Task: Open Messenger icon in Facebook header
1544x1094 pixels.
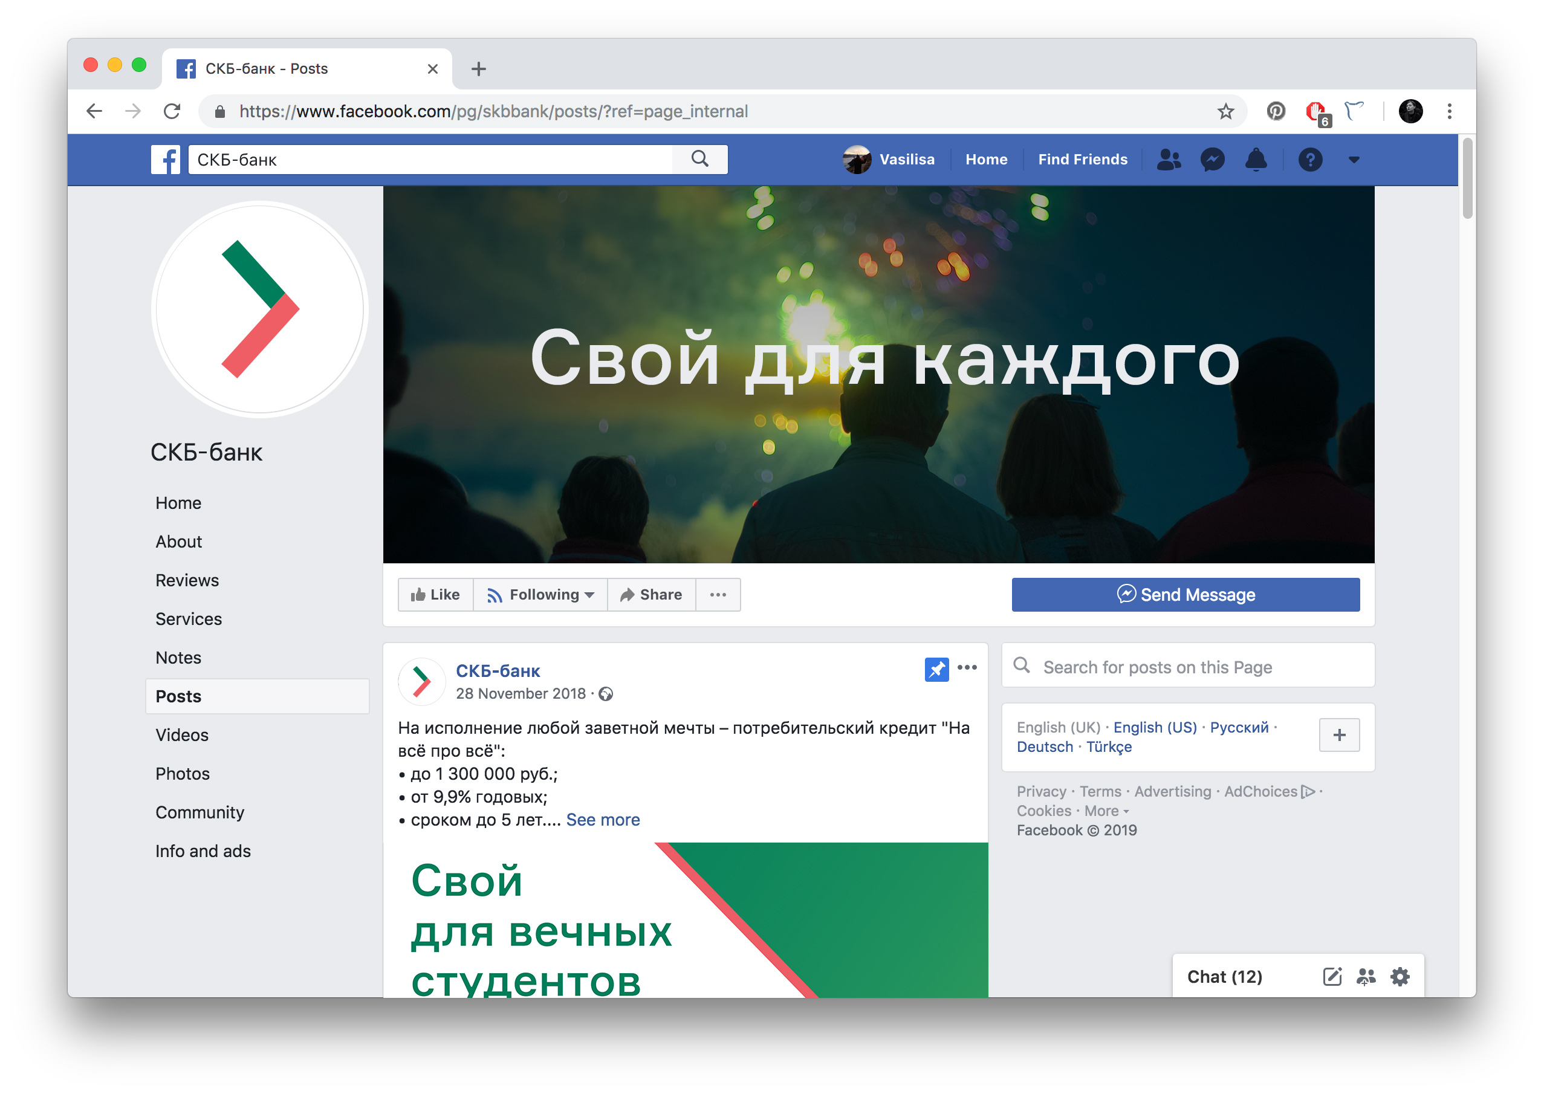Action: click(1212, 160)
